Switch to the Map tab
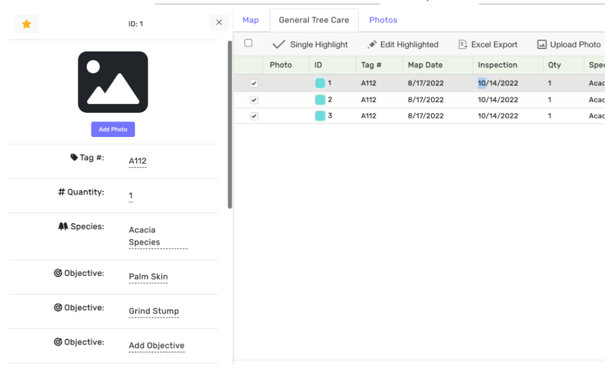Image resolution: width=606 pixels, height=365 pixels. [251, 20]
